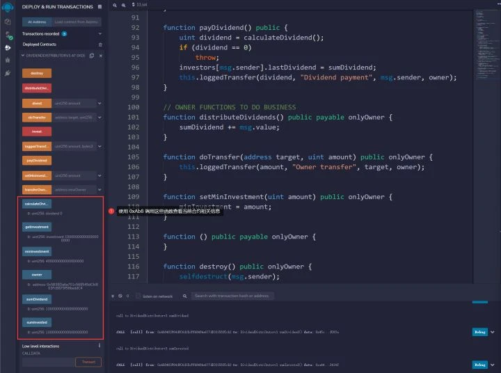Click the doTransfer function button

coord(37,118)
